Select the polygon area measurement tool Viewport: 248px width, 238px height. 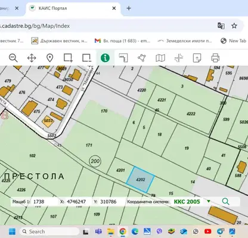[142, 58]
